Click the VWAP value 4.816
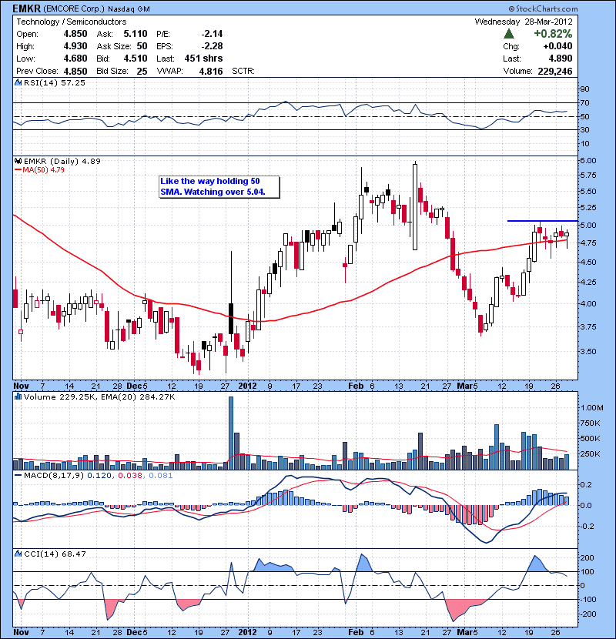Image resolution: width=616 pixels, height=639 pixels. coord(211,72)
